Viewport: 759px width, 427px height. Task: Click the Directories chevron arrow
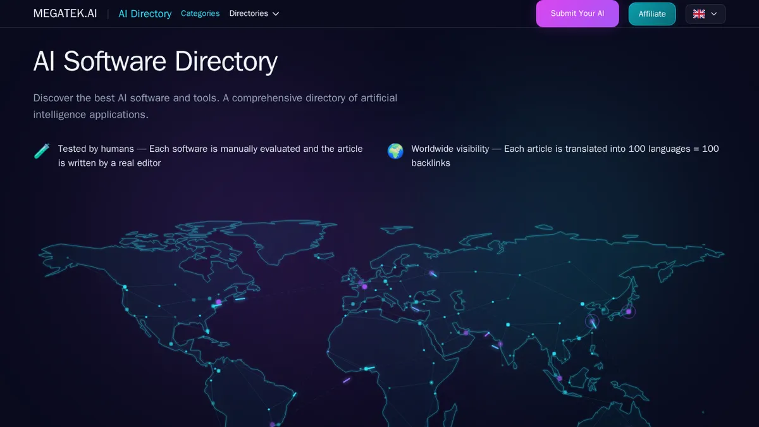point(276,13)
